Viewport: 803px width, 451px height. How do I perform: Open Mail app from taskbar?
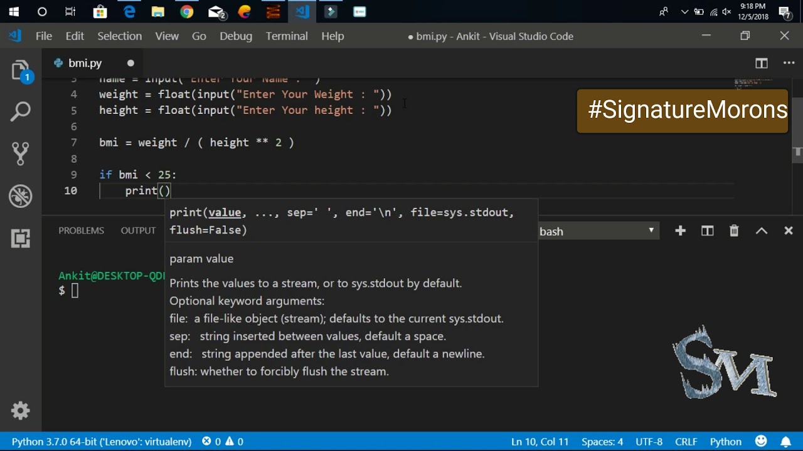point(216,12)
